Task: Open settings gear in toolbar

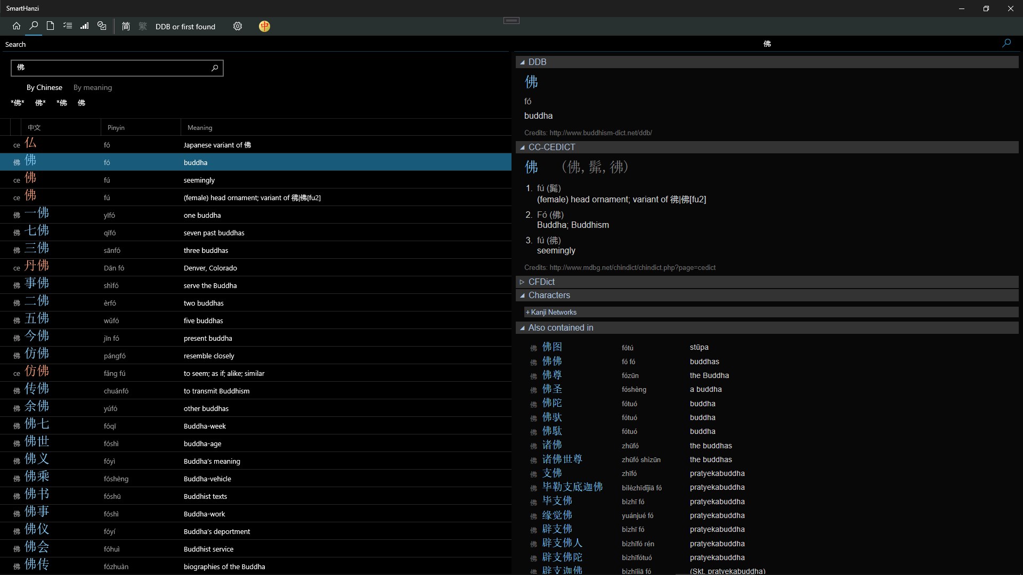Action: 238,27
